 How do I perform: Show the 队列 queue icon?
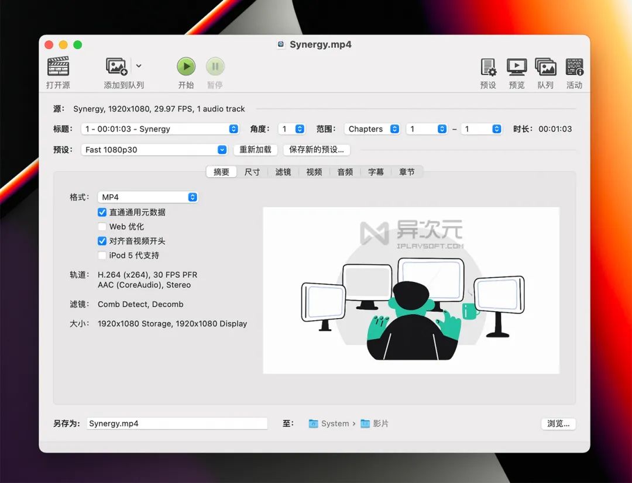tap(545, 66)
